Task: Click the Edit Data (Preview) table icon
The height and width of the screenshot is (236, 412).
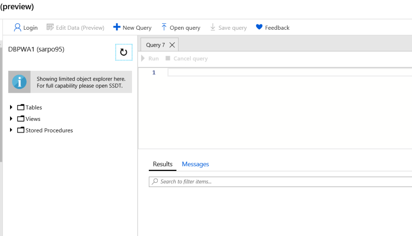Action: tap(50, 27)
